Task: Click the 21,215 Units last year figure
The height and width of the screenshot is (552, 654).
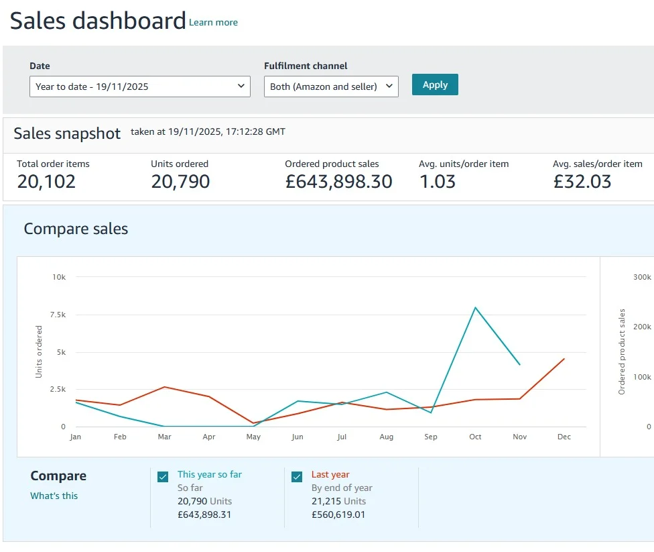Action: click(x=338, y=501)
